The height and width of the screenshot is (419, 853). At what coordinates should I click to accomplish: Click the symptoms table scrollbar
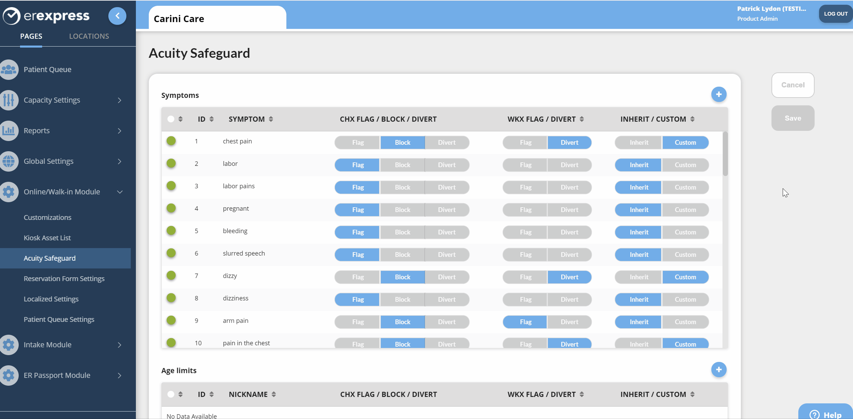coord(725,154)
